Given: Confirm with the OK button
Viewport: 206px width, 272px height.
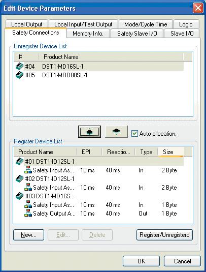Looking at the screenshot, I should 141,261.
